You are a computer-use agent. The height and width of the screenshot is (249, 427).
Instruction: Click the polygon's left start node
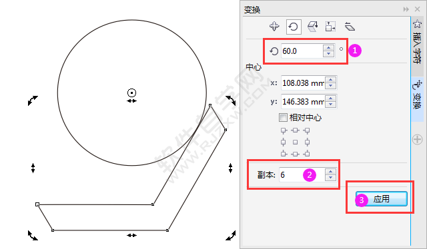tap(37, 204)
